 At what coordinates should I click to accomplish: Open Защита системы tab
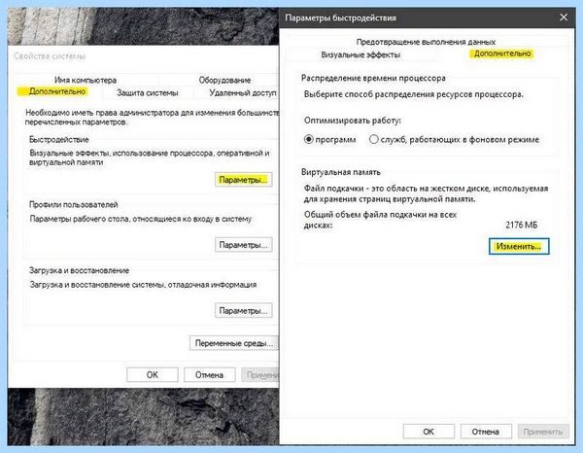pos(148,92)
